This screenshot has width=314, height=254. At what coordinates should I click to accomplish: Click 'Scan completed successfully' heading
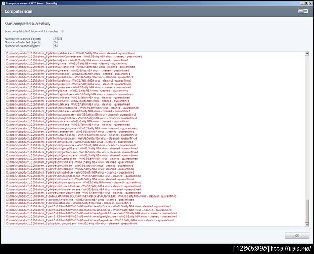click(27, 24)
